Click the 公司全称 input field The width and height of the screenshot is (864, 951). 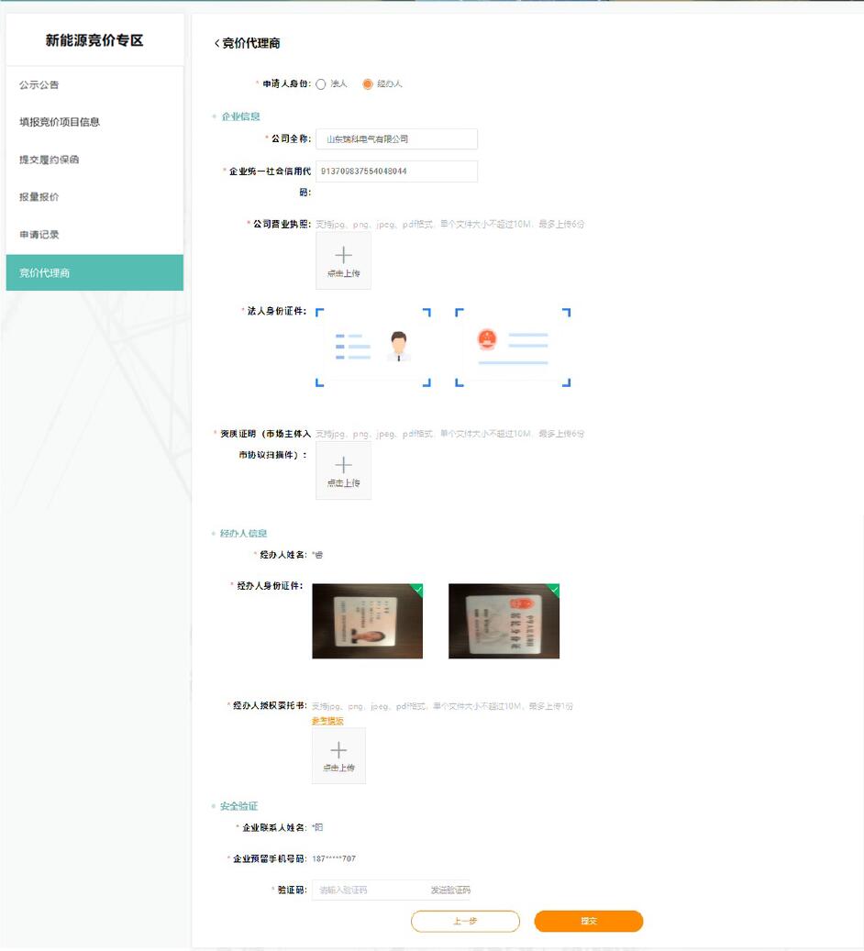click(x=396, y=139)
